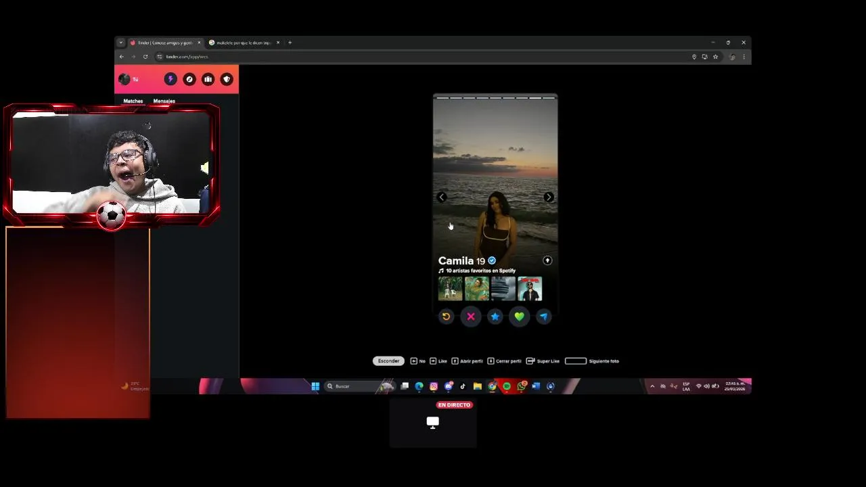Expand the system tray hidden icons chevron
The image size is (866, 487).
(652, 386)
